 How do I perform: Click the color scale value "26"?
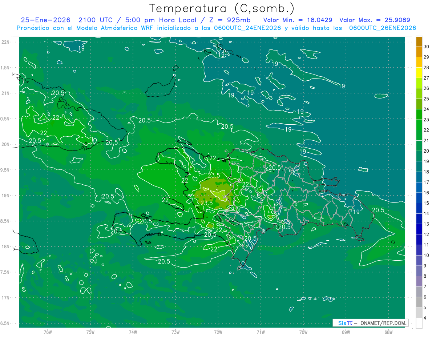tap(427, 88)
